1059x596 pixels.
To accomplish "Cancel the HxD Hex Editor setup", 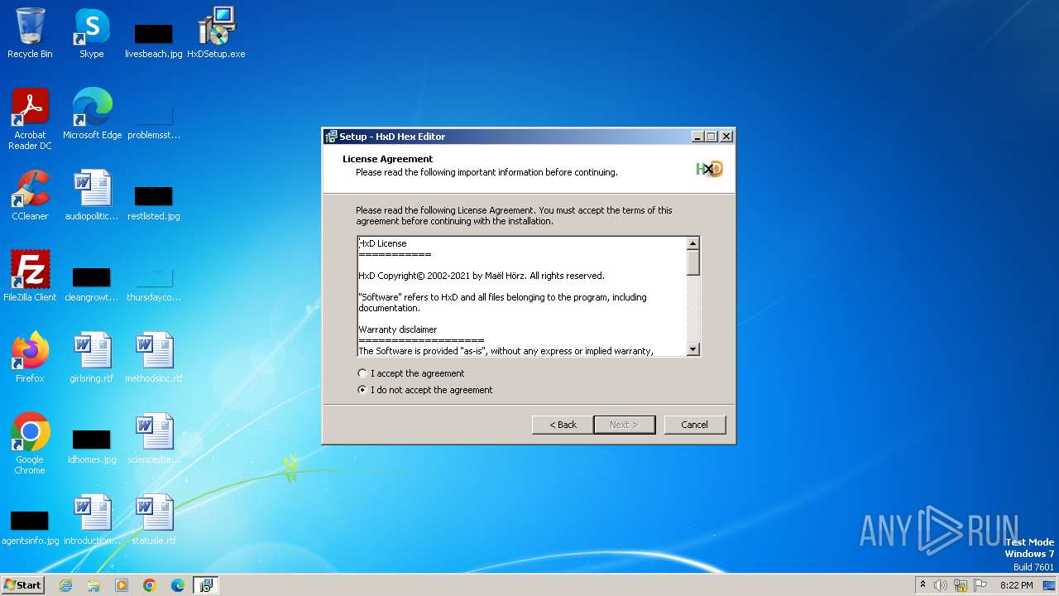I will click(x=695, y=425).
